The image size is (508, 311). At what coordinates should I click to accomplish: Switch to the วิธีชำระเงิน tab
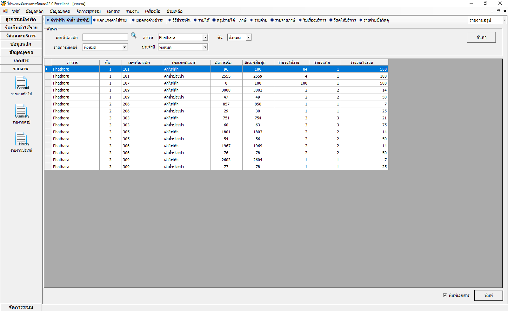(x=179, y=20)
